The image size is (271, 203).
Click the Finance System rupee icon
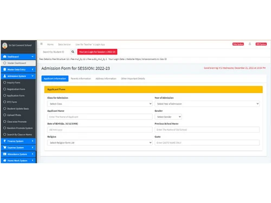click(5, 141)
